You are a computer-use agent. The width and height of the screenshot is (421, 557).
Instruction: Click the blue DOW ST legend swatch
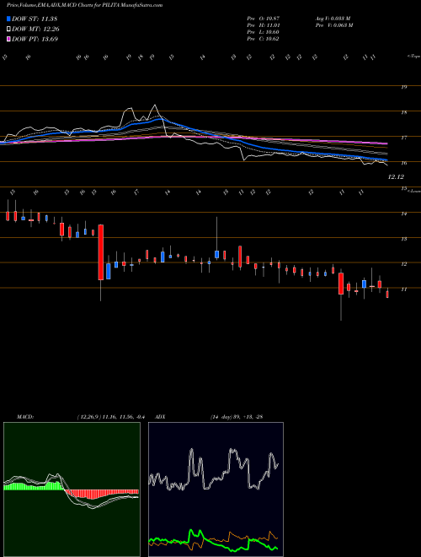click(x=8, y=19)
